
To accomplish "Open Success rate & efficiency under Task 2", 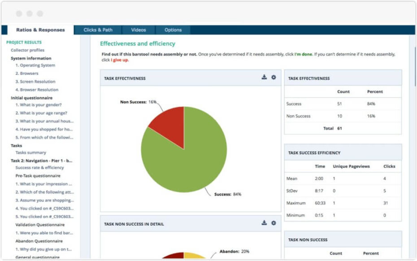I will (39, 168).
